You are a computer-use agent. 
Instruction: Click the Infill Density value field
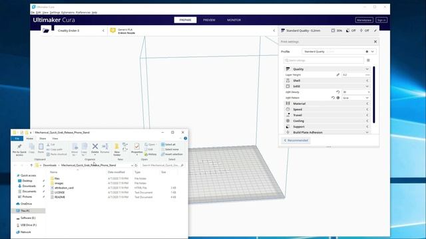[x=356, y=92]
